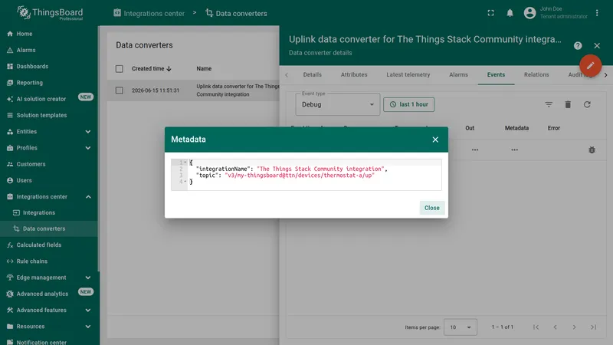
Task: Close the data converter details panel
Action: (x=597, y=46)
